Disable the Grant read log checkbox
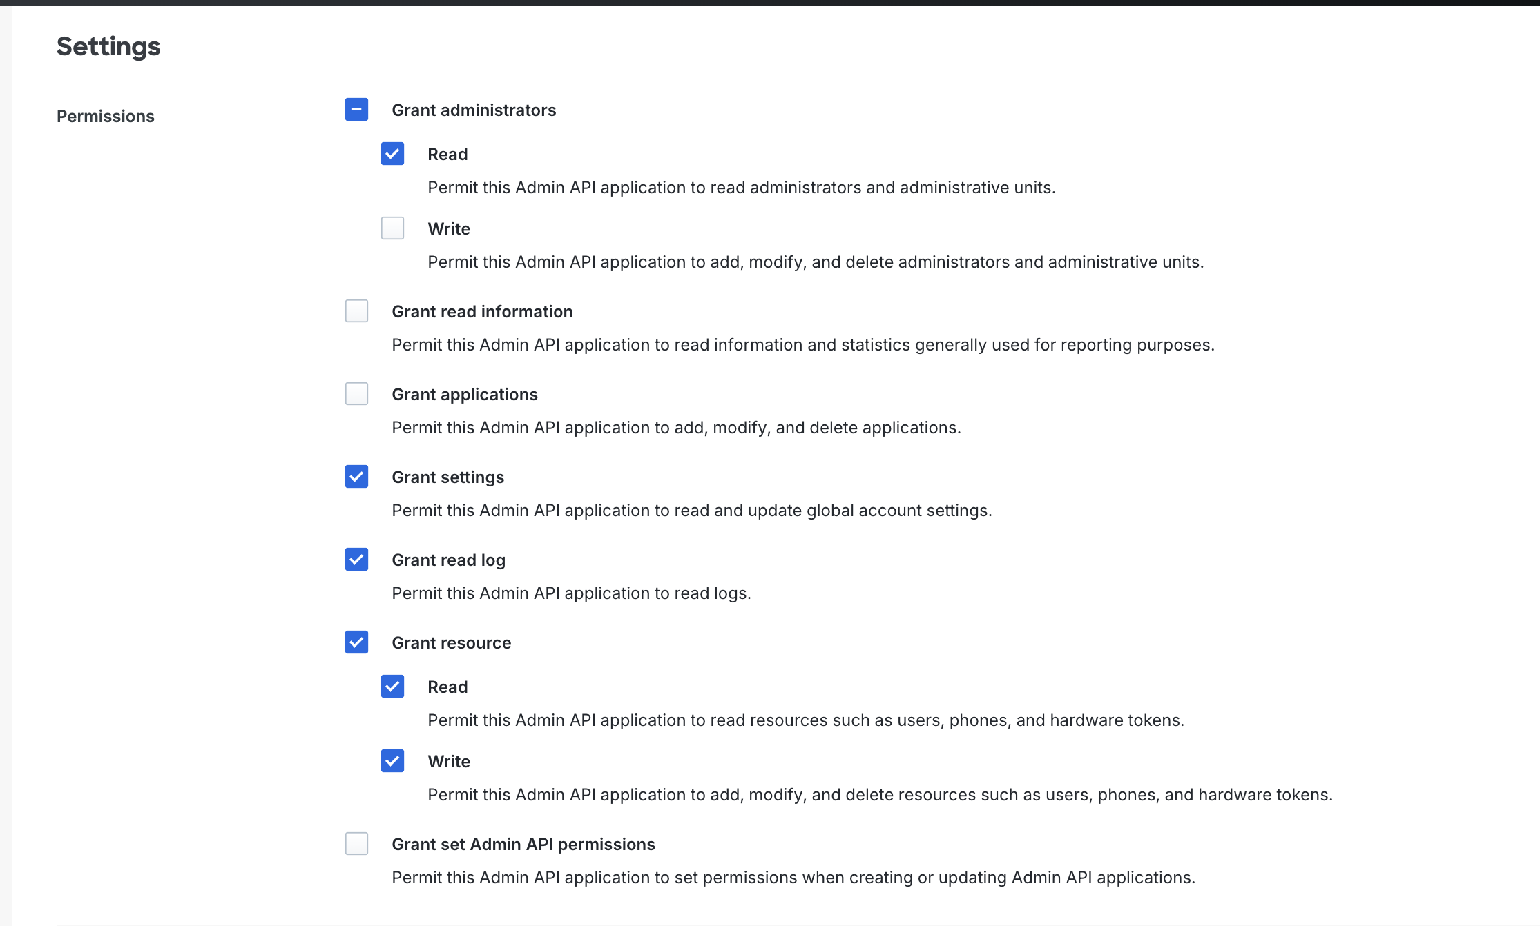 coord(356,560)
